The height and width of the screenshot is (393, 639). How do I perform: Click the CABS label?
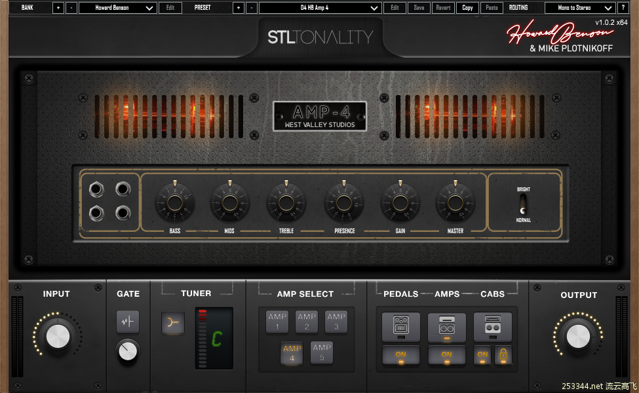coord(492,294)
